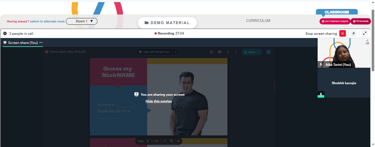Screen dimensions: 375x147
Task: Click zoom out minus in page controls
Action: point(165,141)
